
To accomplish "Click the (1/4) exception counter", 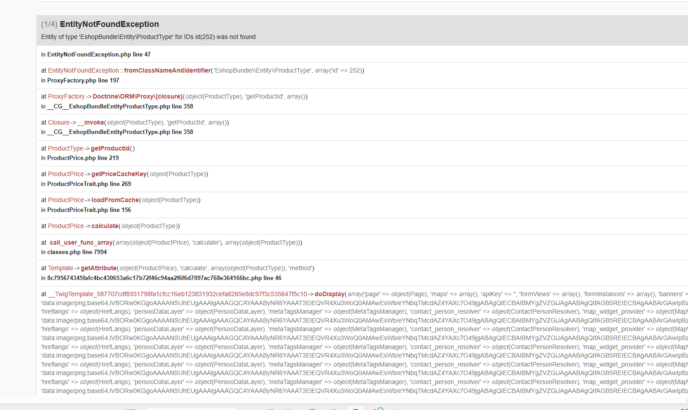I will [x=49, y=24].
